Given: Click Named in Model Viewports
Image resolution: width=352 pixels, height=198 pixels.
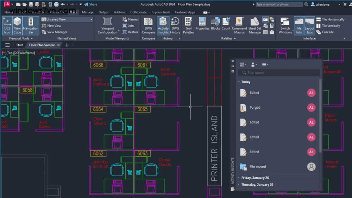Looking at the screenshot, I should (131, 19).
